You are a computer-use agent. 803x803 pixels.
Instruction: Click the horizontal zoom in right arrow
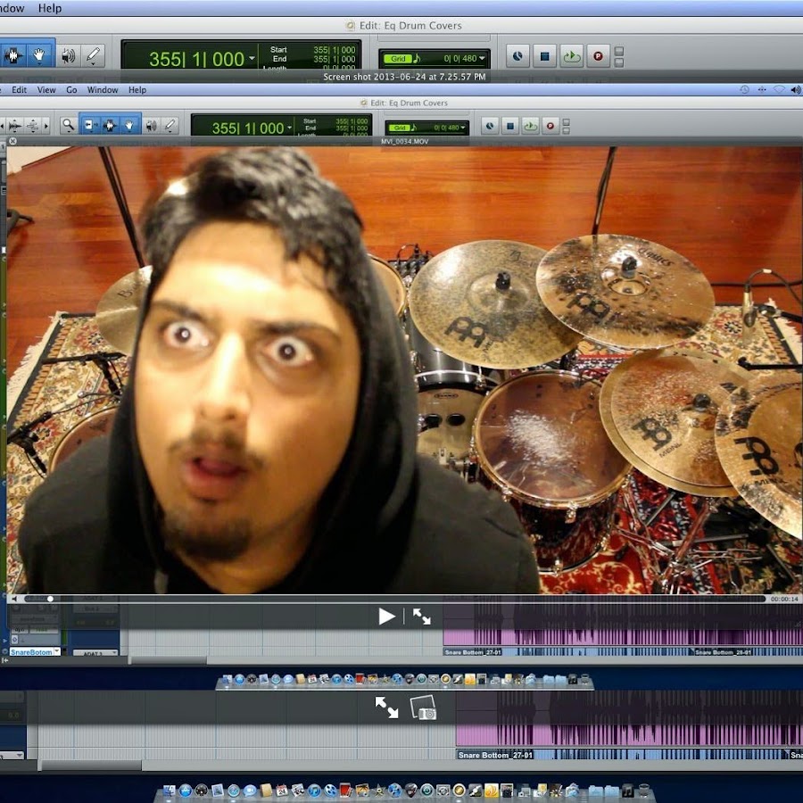point(46,126)
